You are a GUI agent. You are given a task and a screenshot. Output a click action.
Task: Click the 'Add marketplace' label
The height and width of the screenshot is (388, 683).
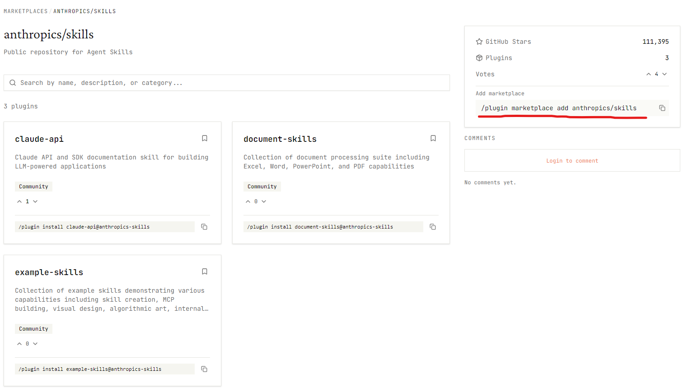(500, 93)
